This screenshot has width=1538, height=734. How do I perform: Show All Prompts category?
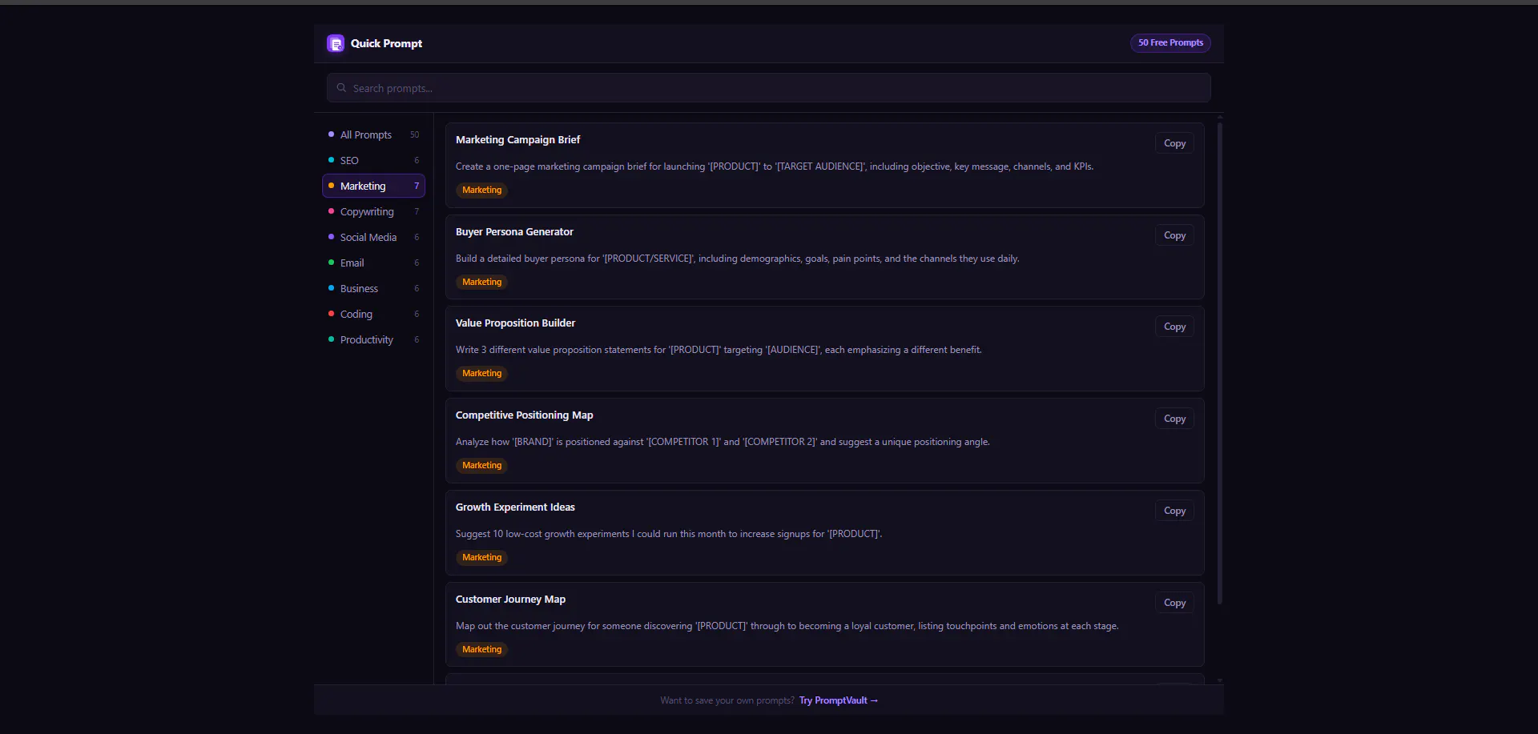point(373,134)
